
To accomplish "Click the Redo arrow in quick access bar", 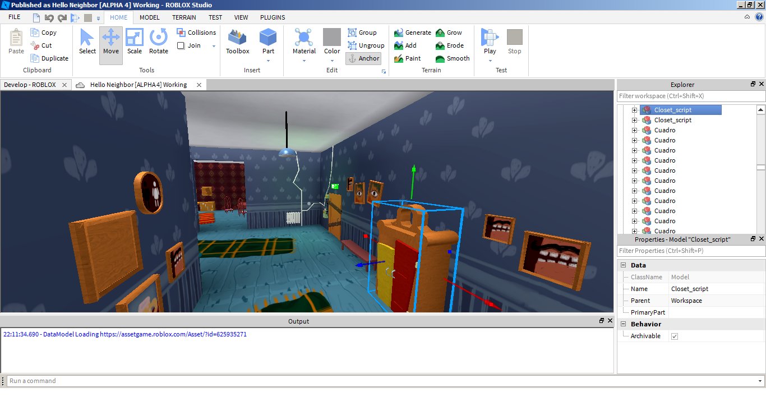I will 62,18.
